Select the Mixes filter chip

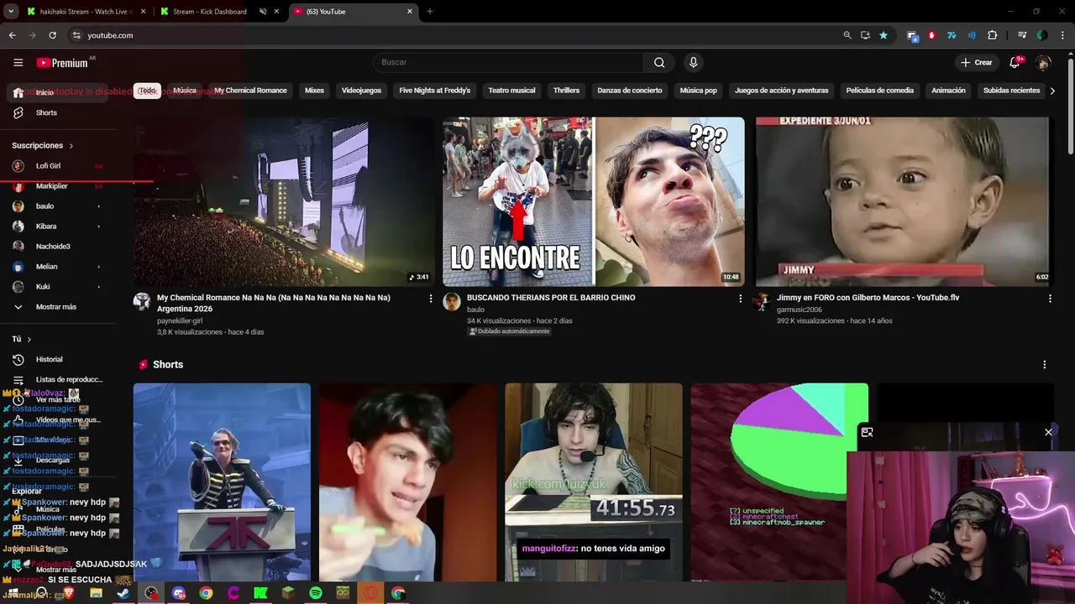(x=314, y=91)
